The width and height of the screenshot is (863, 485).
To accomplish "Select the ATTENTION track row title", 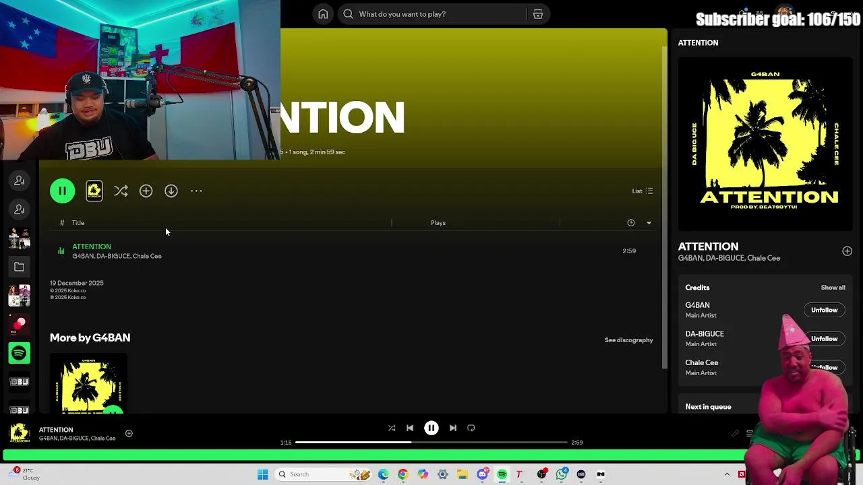I will point(92,247).
